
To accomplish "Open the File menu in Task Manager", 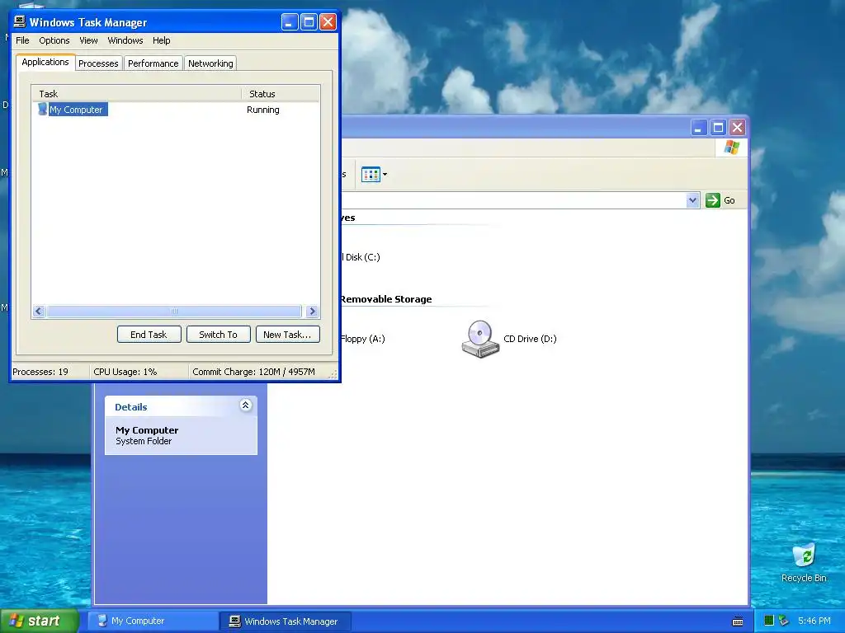I will click(x=22, y=40).
